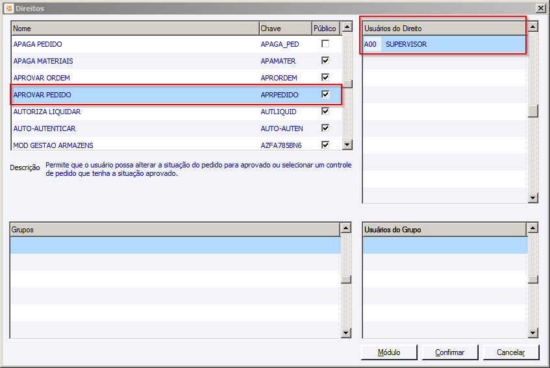Select the APAGA MATERIAIS row
Image resolution: width=550 pixels, height=368 pixels.
177,61
